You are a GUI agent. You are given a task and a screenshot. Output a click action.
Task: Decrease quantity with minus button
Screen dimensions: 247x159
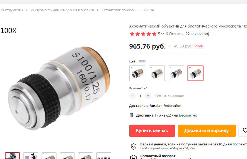point(133,96)
